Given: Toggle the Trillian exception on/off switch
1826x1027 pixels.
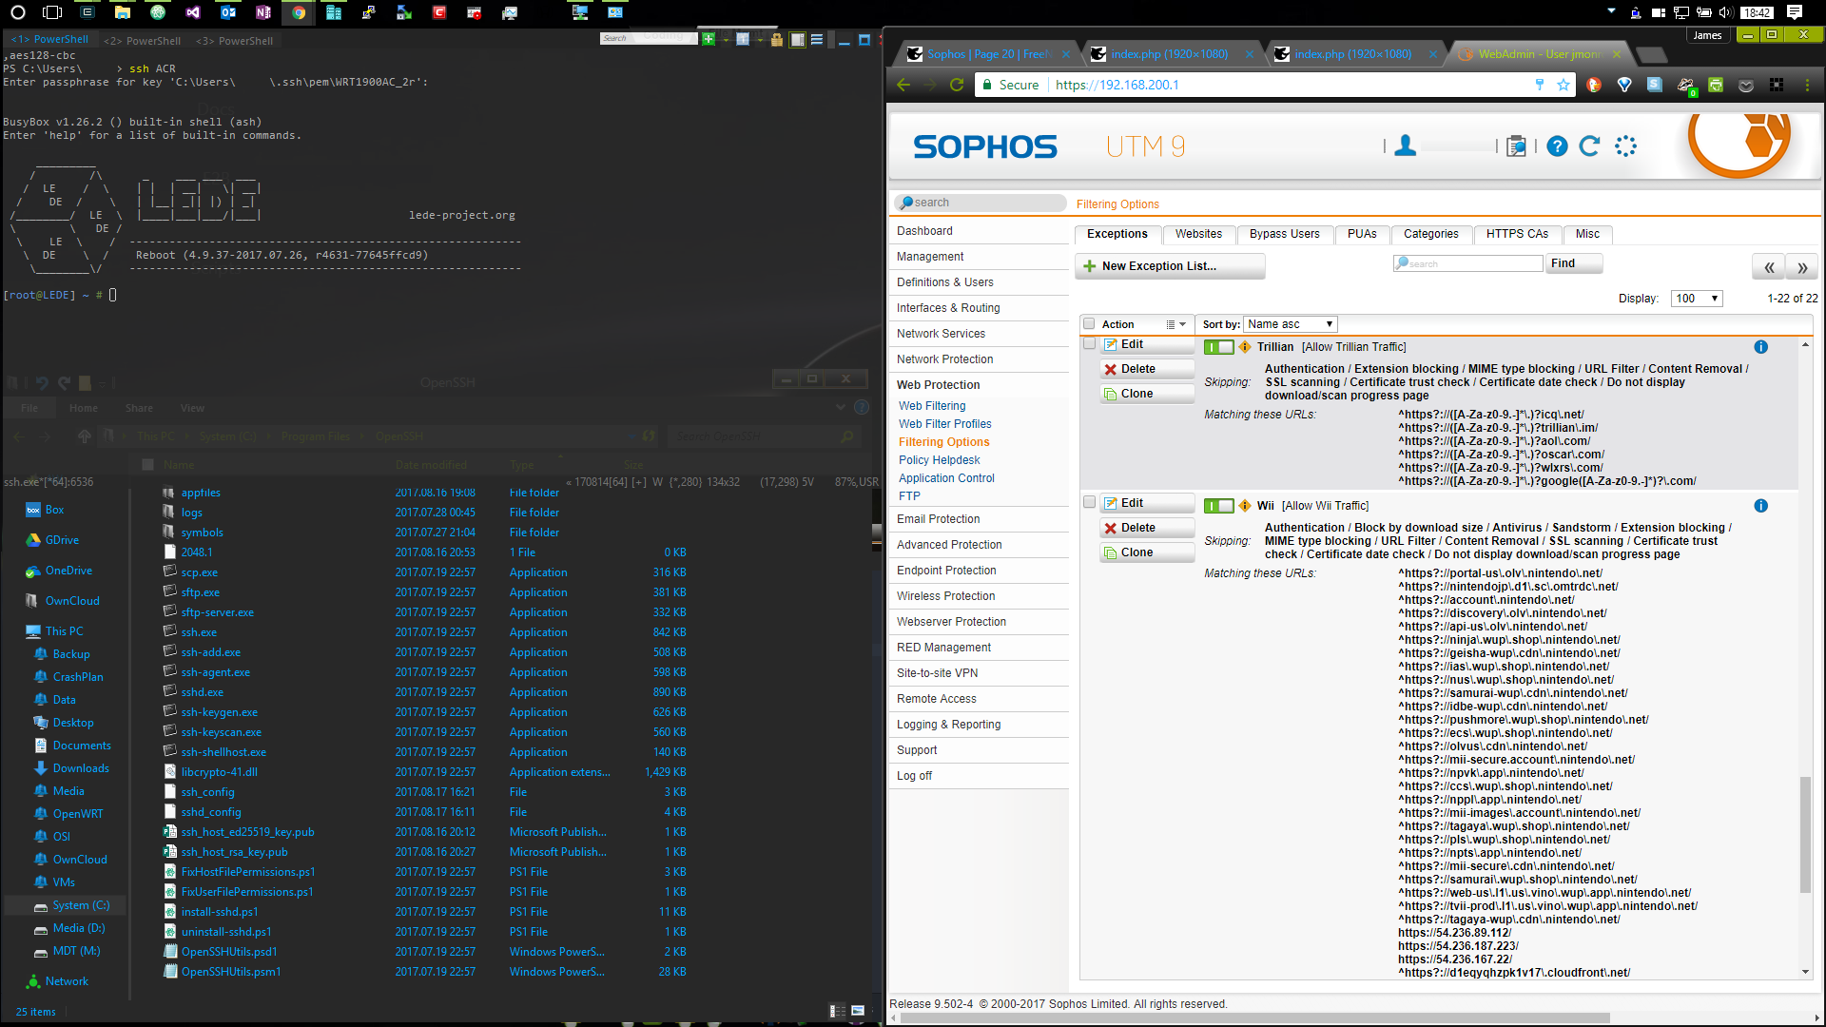Looking at the screenshot, I should 1218,347.
